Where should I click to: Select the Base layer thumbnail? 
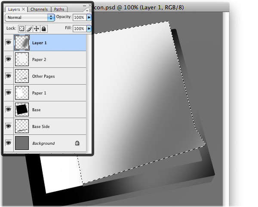(x=22, y=110)
